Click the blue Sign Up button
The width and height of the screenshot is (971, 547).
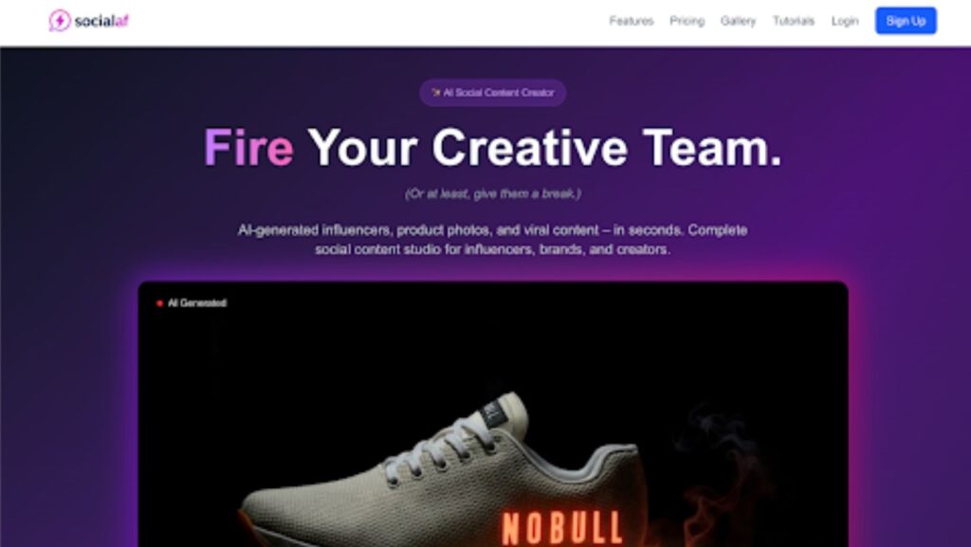(906, 21)
